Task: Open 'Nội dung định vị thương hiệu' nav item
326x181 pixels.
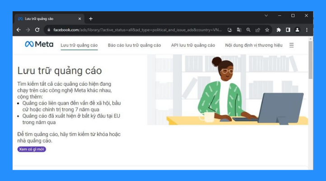Action: (x=254, y=45)
